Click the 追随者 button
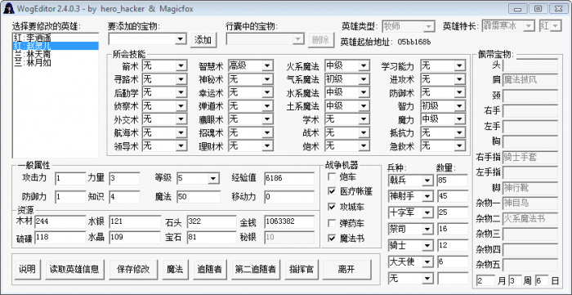 point(209,270)
